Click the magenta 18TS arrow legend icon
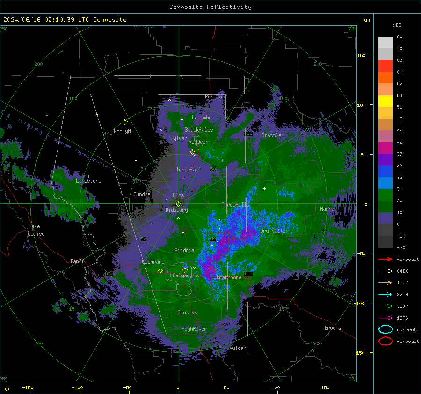Viewport: 421px width, 394px height. [x=385, y=318]
